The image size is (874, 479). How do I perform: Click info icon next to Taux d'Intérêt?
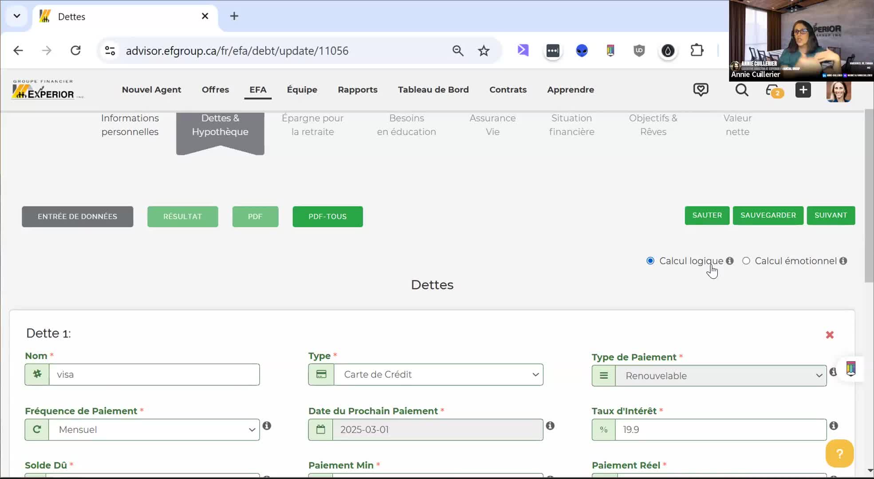[x=834, y=426]
